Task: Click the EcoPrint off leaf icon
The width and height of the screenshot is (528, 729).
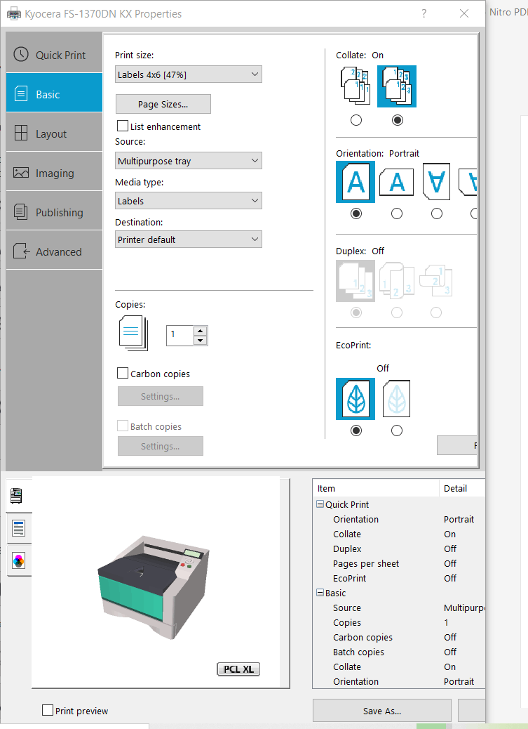Action: [x=356, y=398]
